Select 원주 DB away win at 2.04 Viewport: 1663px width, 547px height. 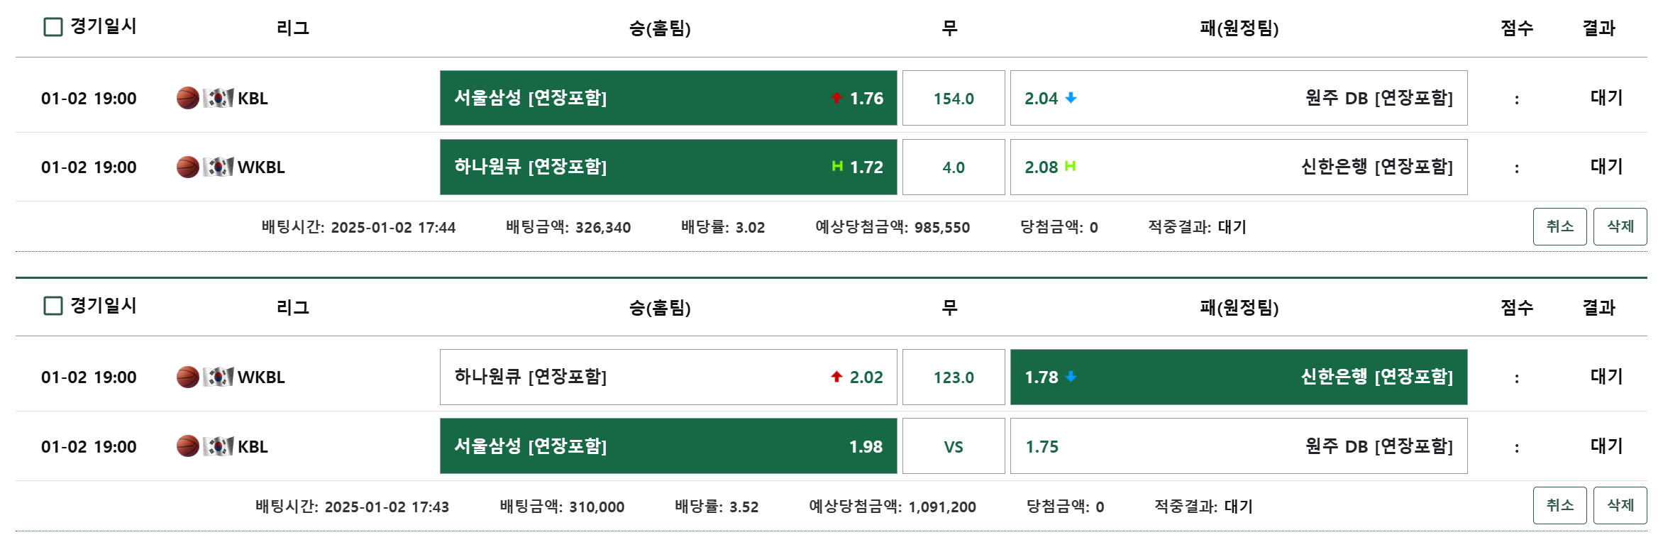[x=1238, y=98]
